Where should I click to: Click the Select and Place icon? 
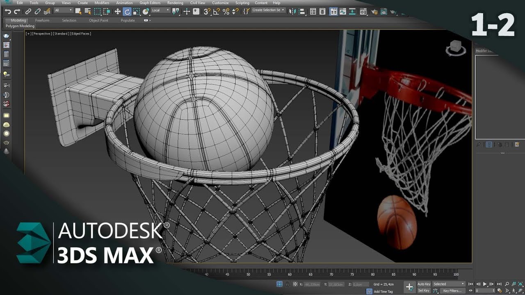146,11
